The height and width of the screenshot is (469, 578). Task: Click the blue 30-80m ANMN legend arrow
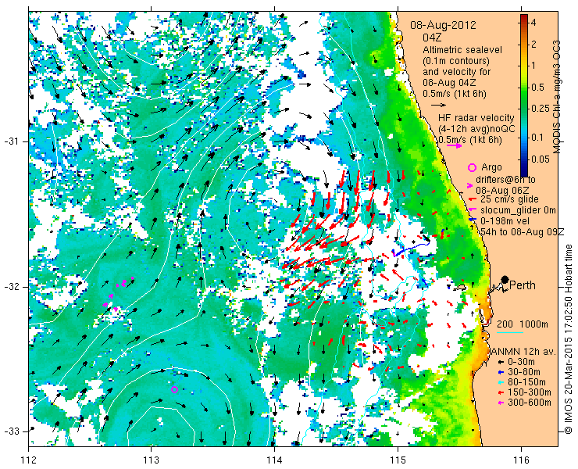click(500, 372)
